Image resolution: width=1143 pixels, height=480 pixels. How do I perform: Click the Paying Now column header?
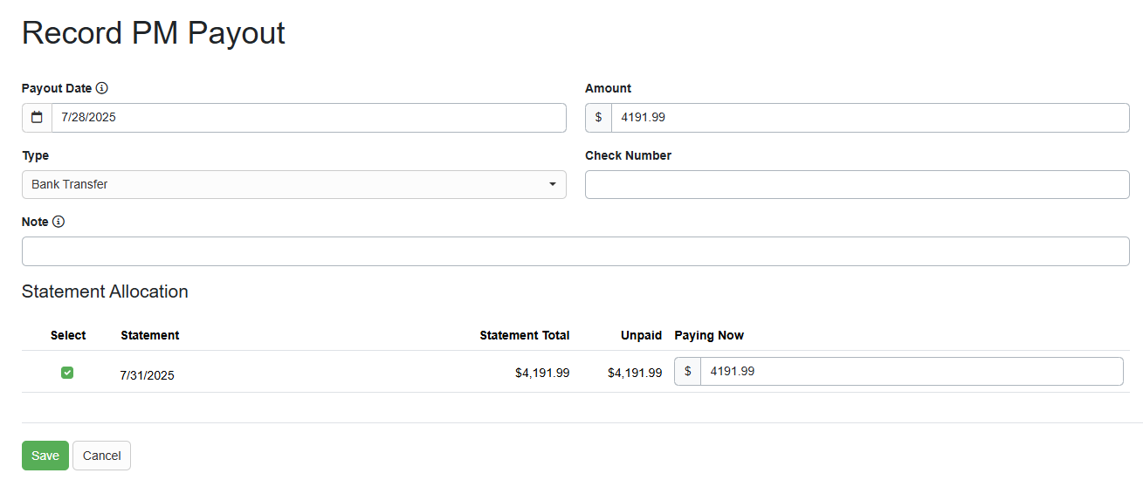(709, 335)
